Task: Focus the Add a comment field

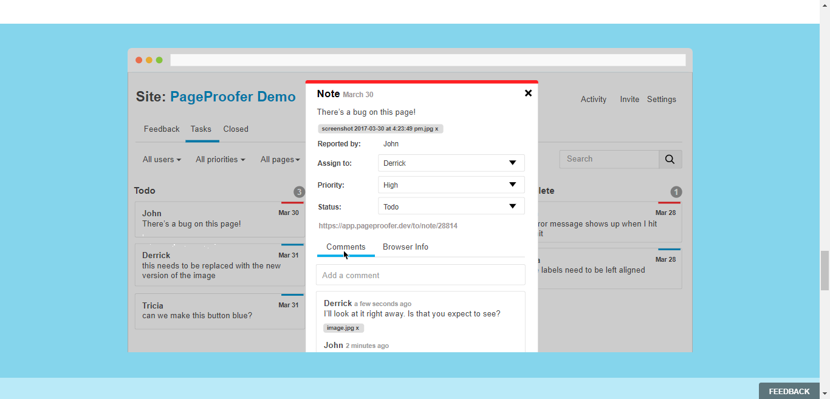Action: coord(420,275)
